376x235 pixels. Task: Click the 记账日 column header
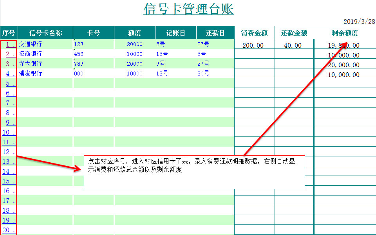(x=175, y=33)
